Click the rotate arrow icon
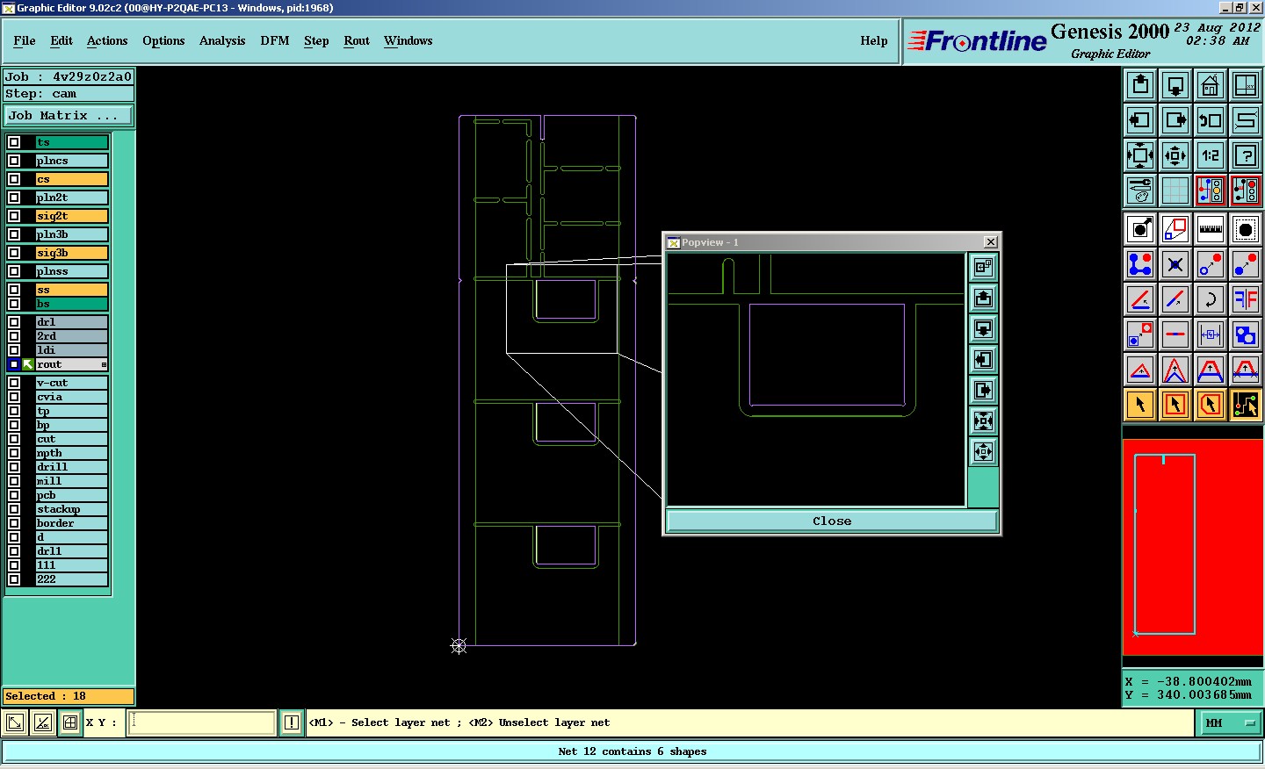Screen dimensions: 1265x769 1211,299
